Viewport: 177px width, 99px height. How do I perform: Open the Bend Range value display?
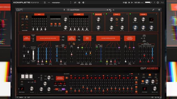(22, 89)
